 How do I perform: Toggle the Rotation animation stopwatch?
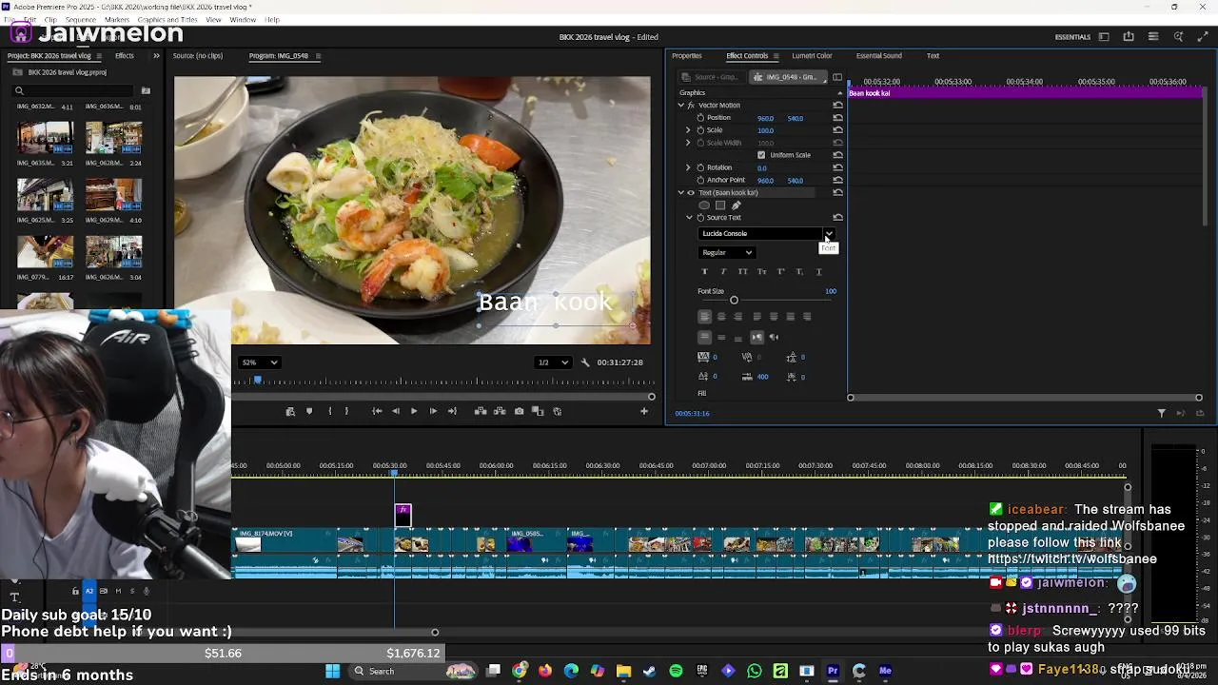pos(700,167)
